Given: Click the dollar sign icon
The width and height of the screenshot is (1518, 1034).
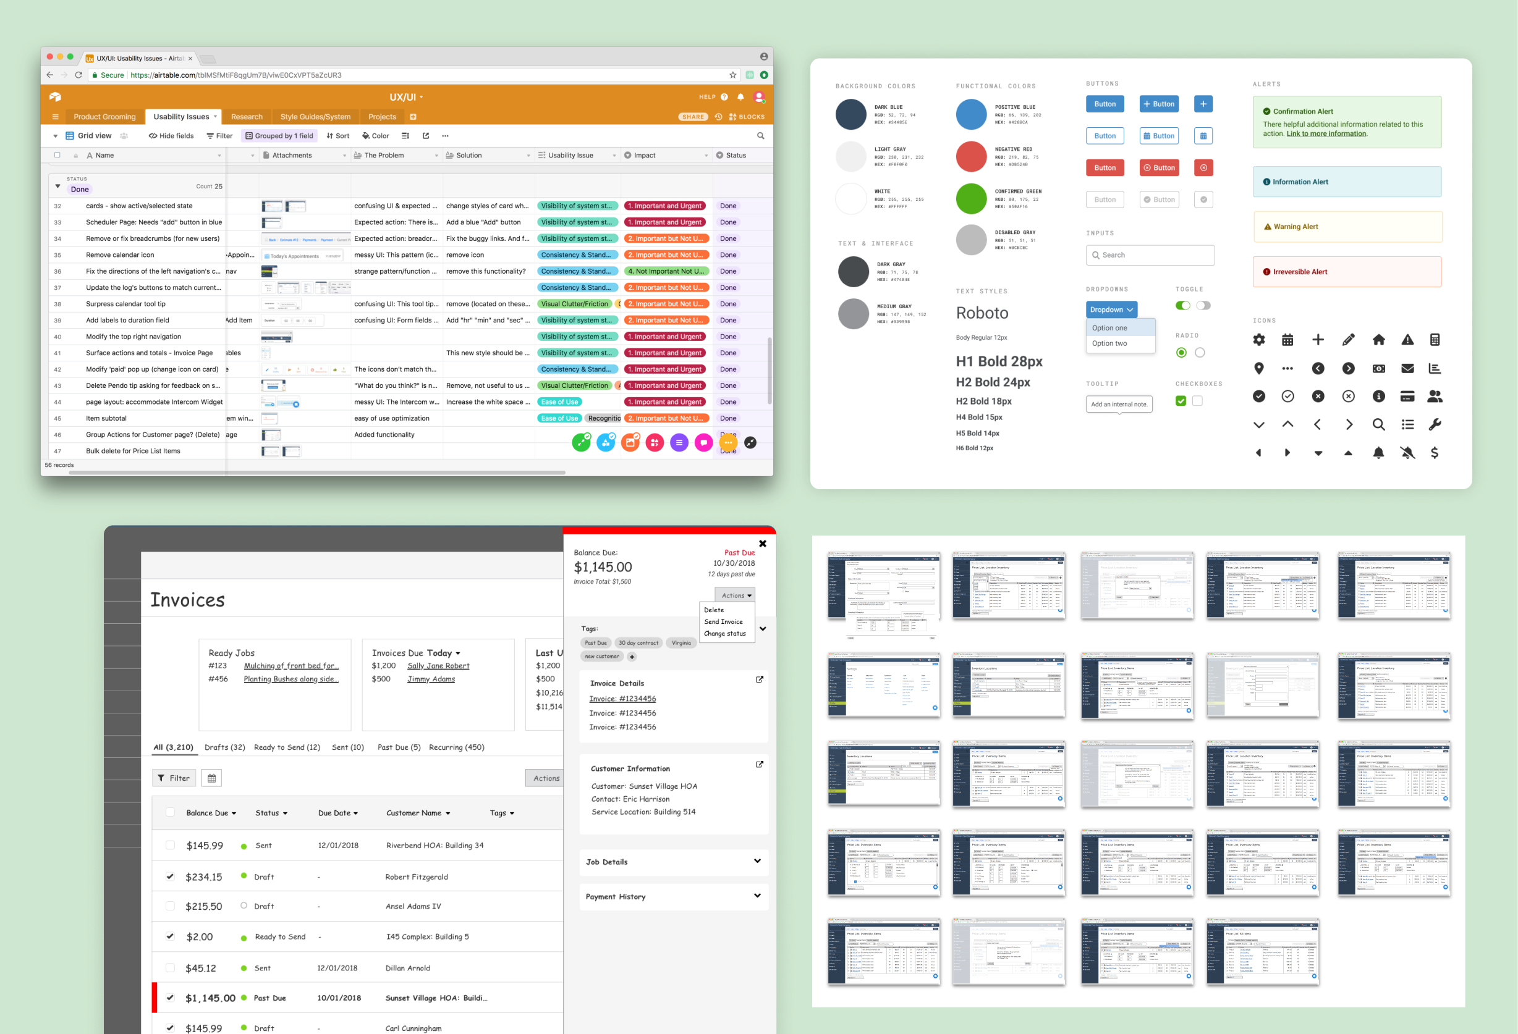Looking at the screenshot, I should tap(1434, 452).
